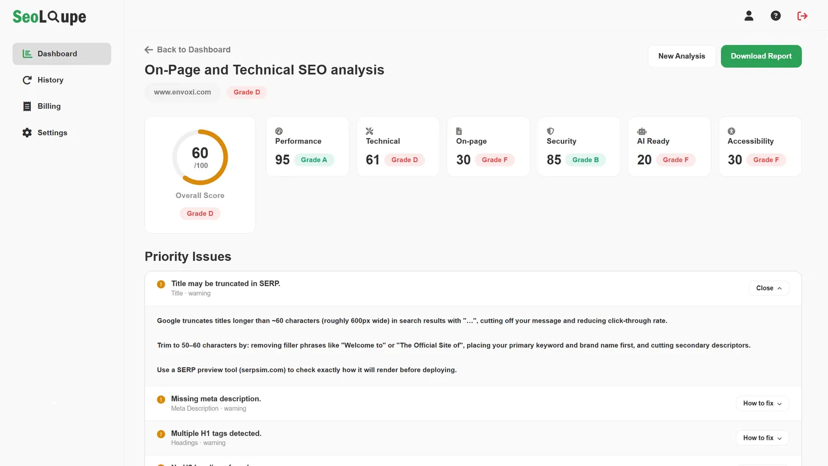This screenshot has height=466, width=828.
Task: Expand How to fix for missing meta description
Action: coord(762,403)
